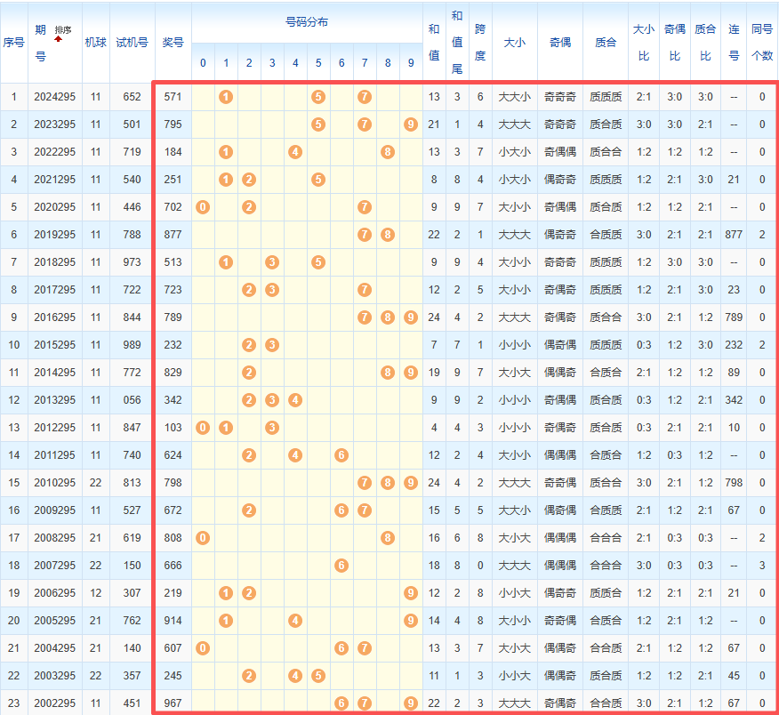Image resolution: width=779 pixels, height=715 pixels.
Task: Click period number 2024295
Action: (55, 97)
